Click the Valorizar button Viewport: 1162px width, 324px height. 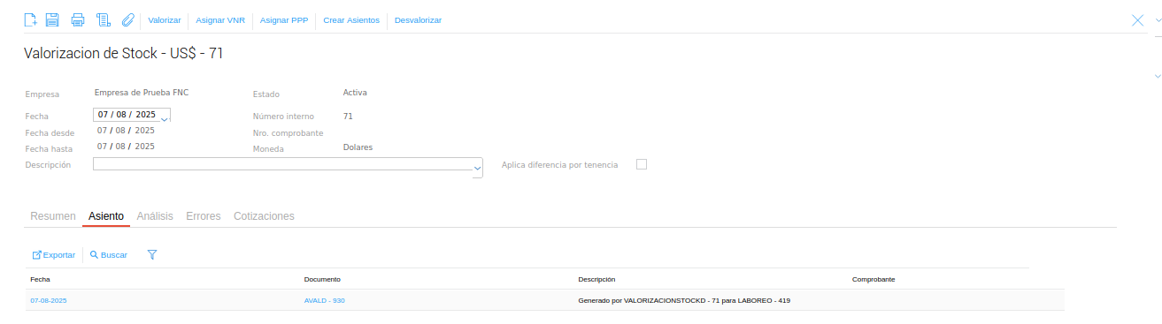click(x=165, y=19)
